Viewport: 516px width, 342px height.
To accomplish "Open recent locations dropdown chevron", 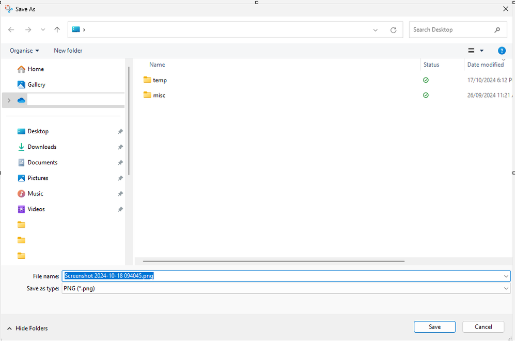I will click(43, 29).
